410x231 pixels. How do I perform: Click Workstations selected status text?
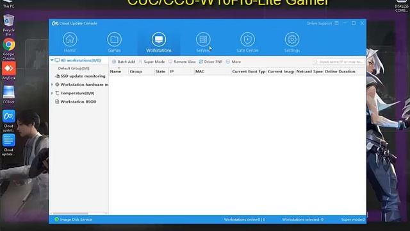[x=302, y=219]
